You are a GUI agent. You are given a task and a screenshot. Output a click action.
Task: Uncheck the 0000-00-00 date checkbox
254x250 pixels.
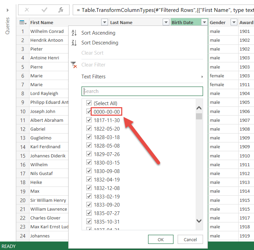pyautogui.click(x=89, y=112)
